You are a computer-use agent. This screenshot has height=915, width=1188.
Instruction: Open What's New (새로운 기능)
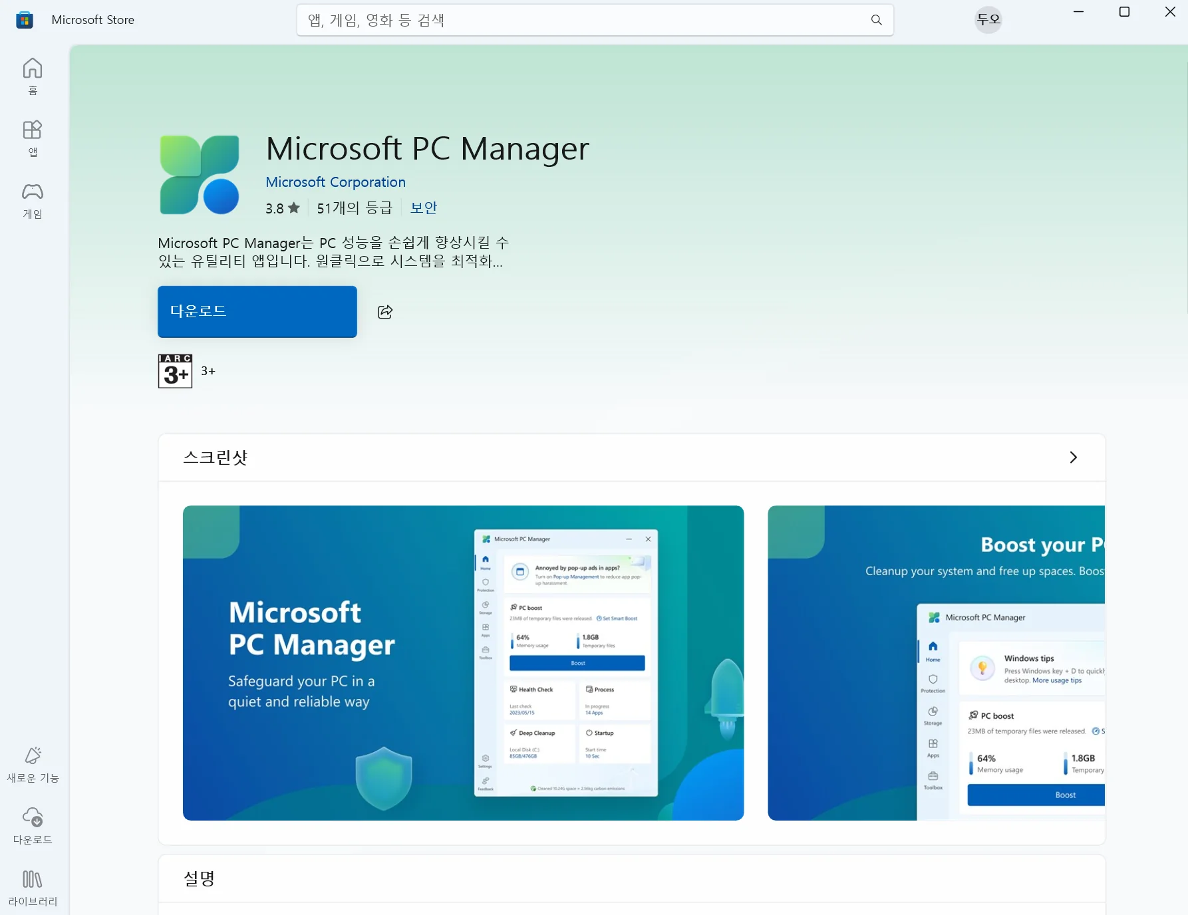click(x=33, y=765)
